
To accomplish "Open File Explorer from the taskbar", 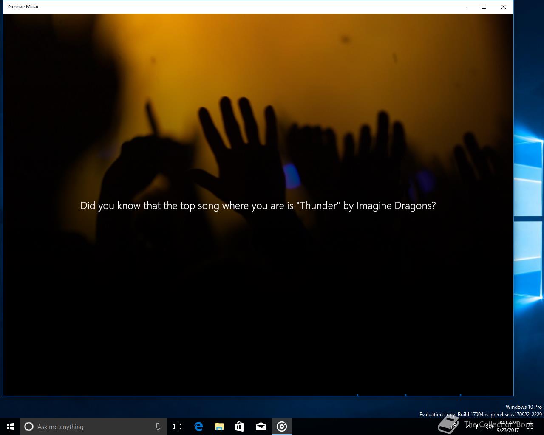I will (x=219, y=427).
